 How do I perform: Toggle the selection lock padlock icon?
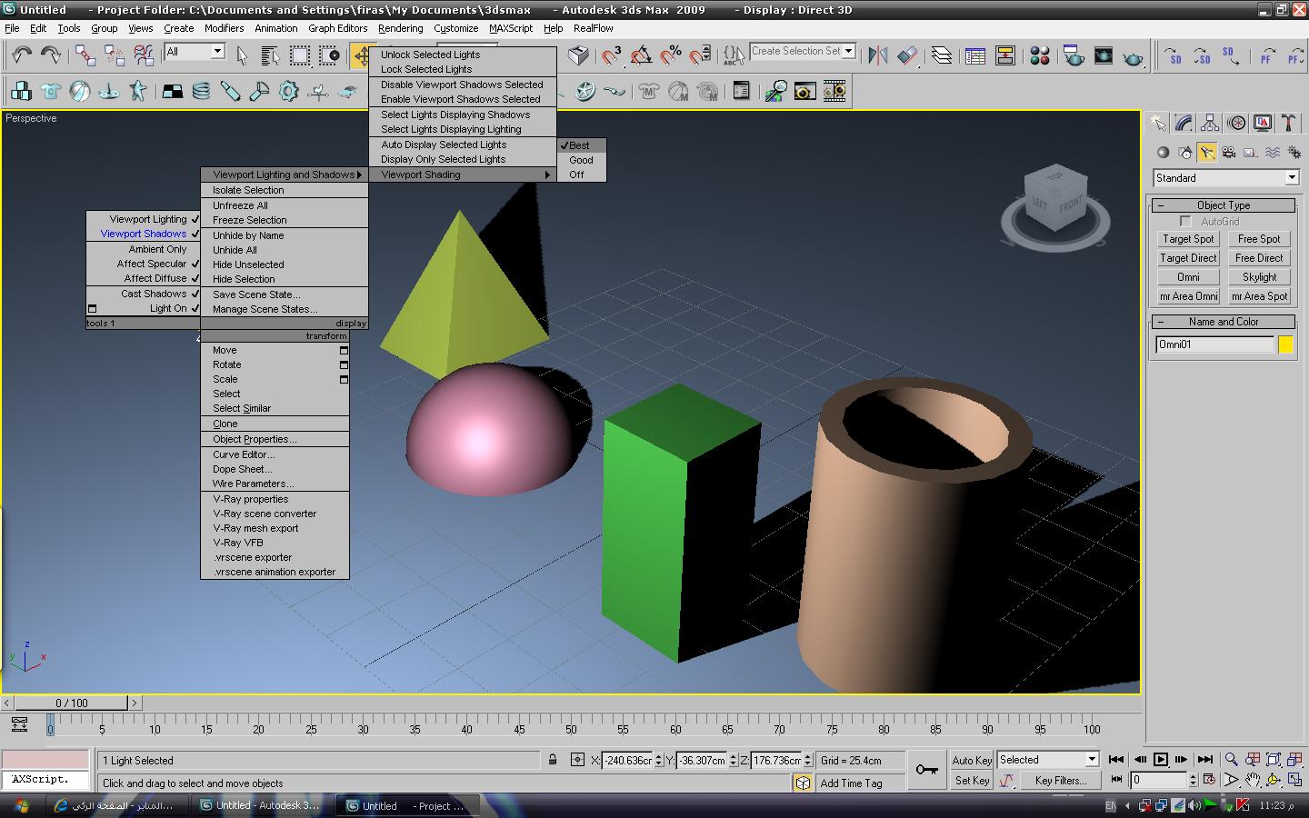point(553,760)
